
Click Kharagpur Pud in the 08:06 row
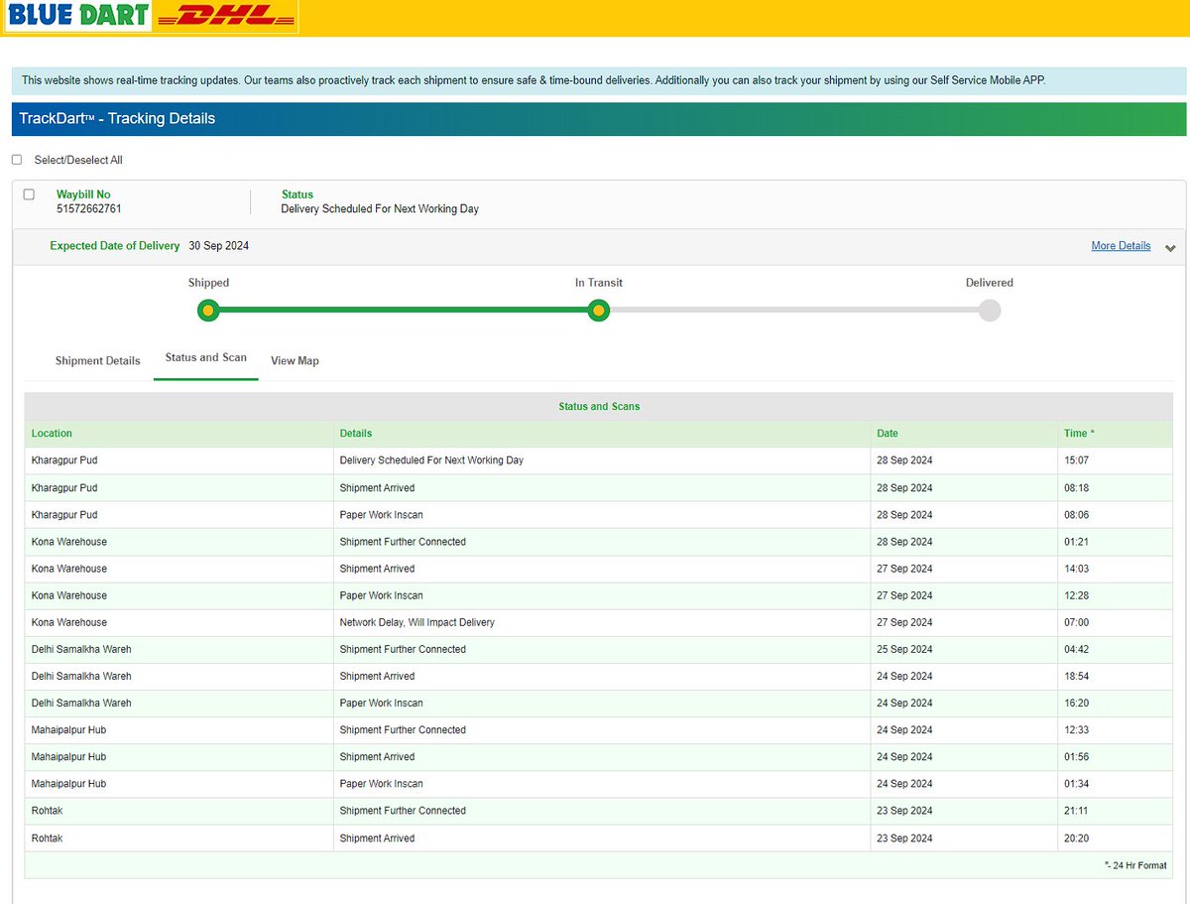(64, 515)
